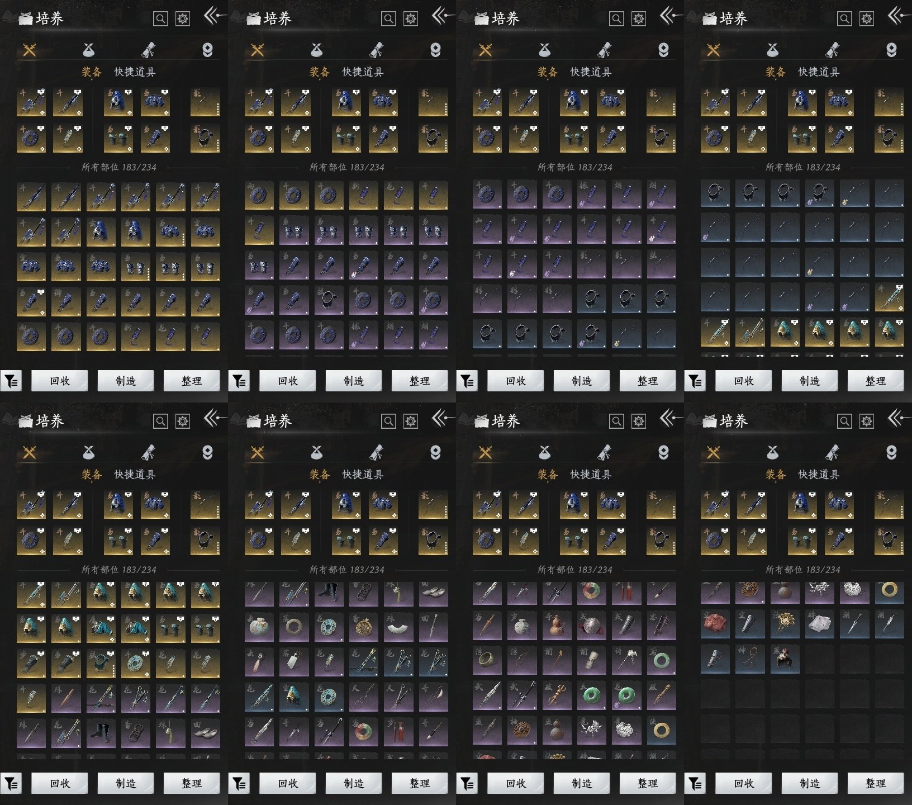Choose the blood-stained white cloth item

(x=820, y=624)
